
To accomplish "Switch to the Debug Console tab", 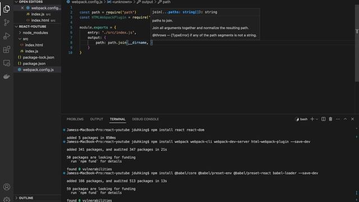I will click(x=145, y=119).
